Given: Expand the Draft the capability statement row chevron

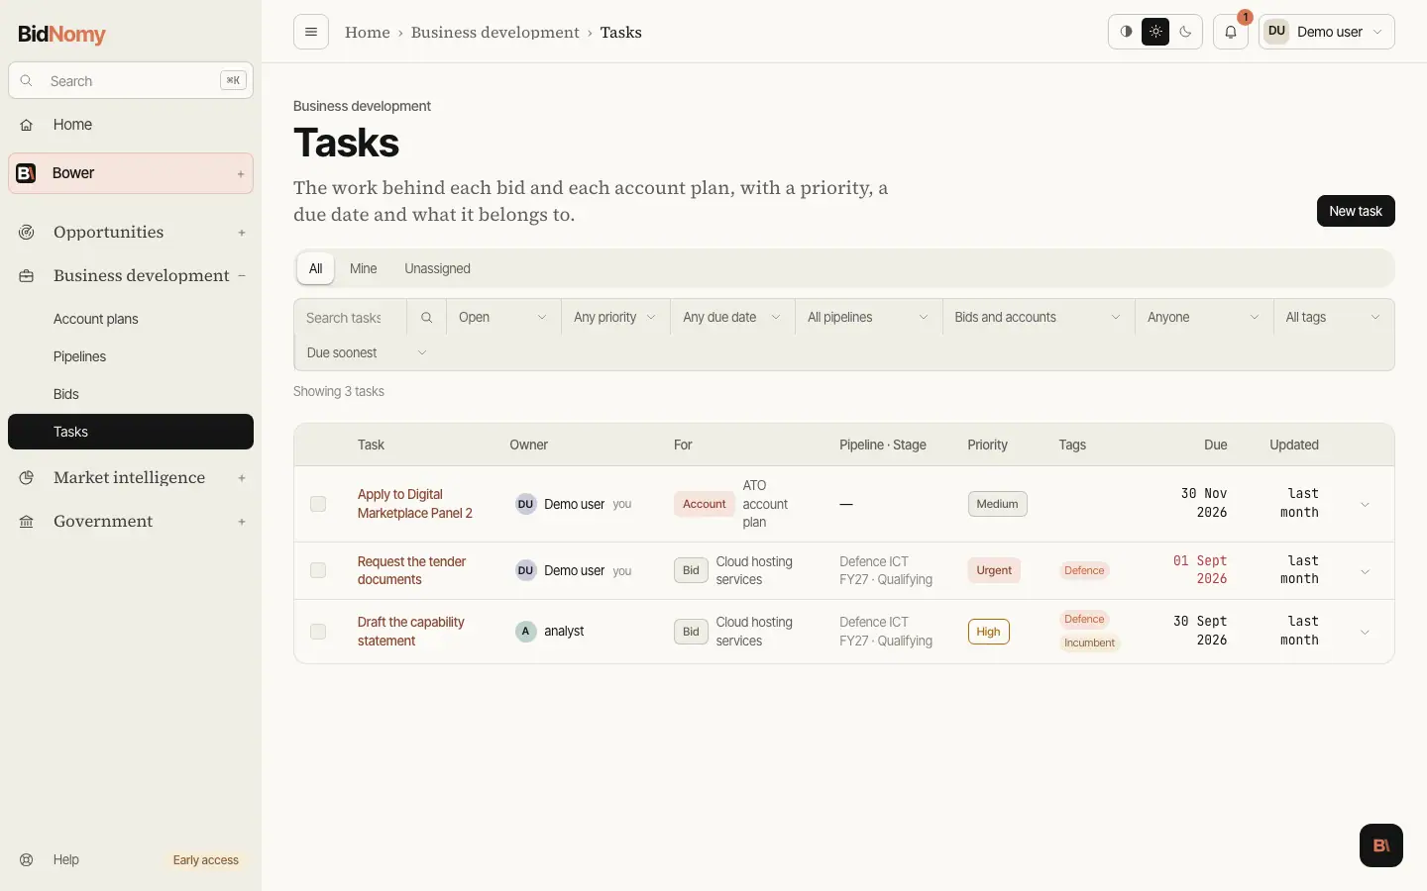Looking at the screenshot, I should tap(1365, 633).
